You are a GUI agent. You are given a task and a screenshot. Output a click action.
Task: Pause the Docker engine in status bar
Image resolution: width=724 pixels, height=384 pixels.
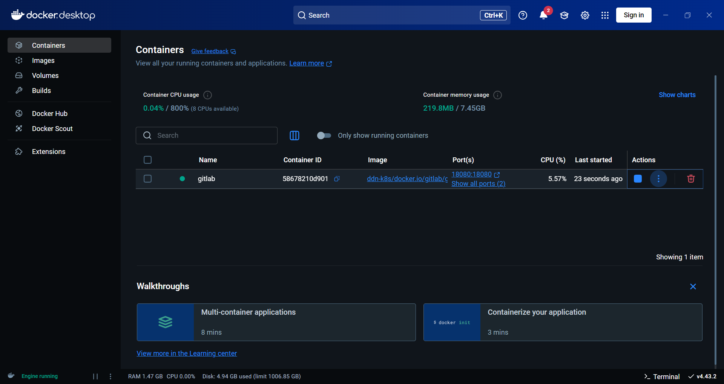coord(95,376)
